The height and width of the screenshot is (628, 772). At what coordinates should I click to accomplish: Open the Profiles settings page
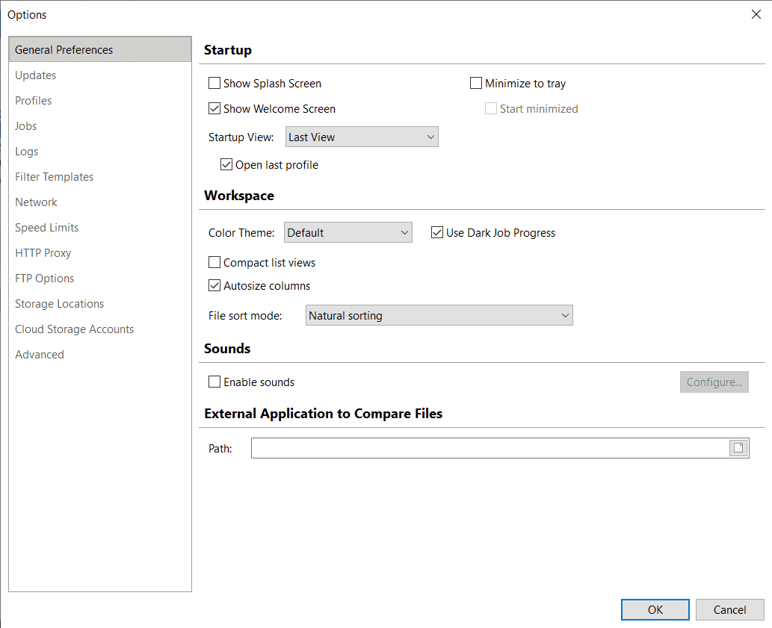coord(34,101)
